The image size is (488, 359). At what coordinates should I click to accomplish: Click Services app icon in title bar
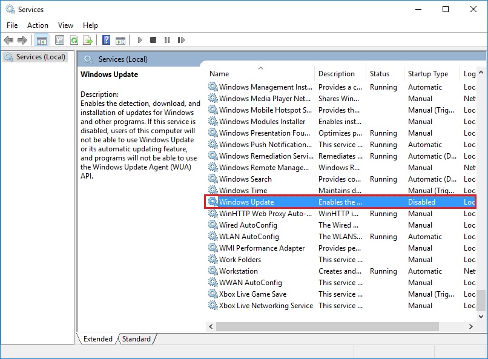[x=10, y=9]
